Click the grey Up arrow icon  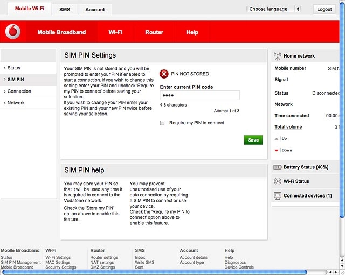tap(277, 139)
